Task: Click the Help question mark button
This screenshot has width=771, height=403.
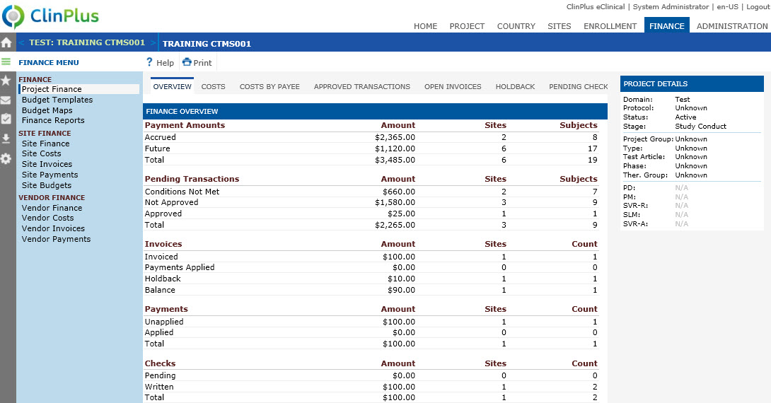Action: pyautogui.click(x=160, y=62)
